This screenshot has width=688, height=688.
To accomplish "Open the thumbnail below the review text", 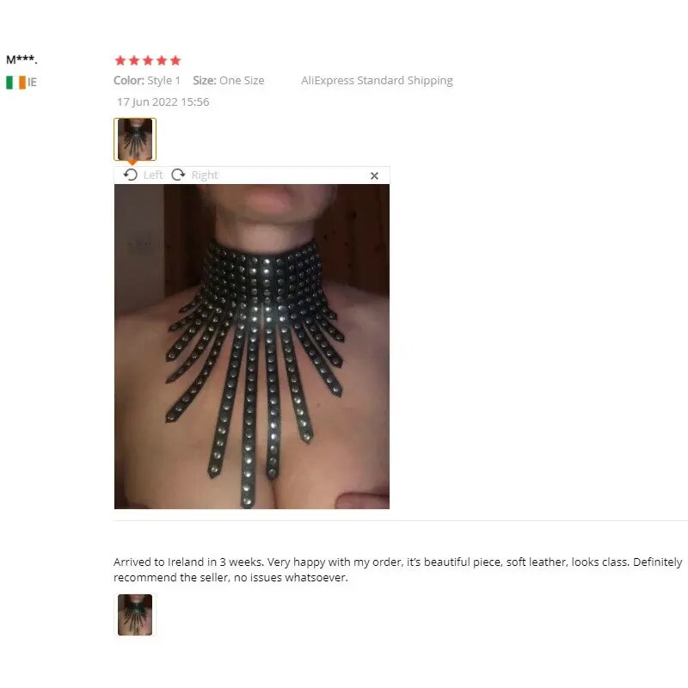I will pos(135,615).
